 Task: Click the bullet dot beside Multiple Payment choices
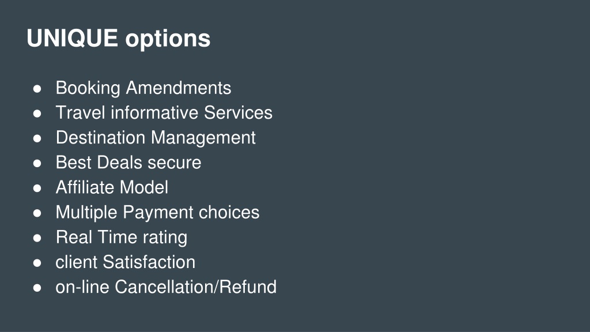pyautogui.click(x=37, y=213)
